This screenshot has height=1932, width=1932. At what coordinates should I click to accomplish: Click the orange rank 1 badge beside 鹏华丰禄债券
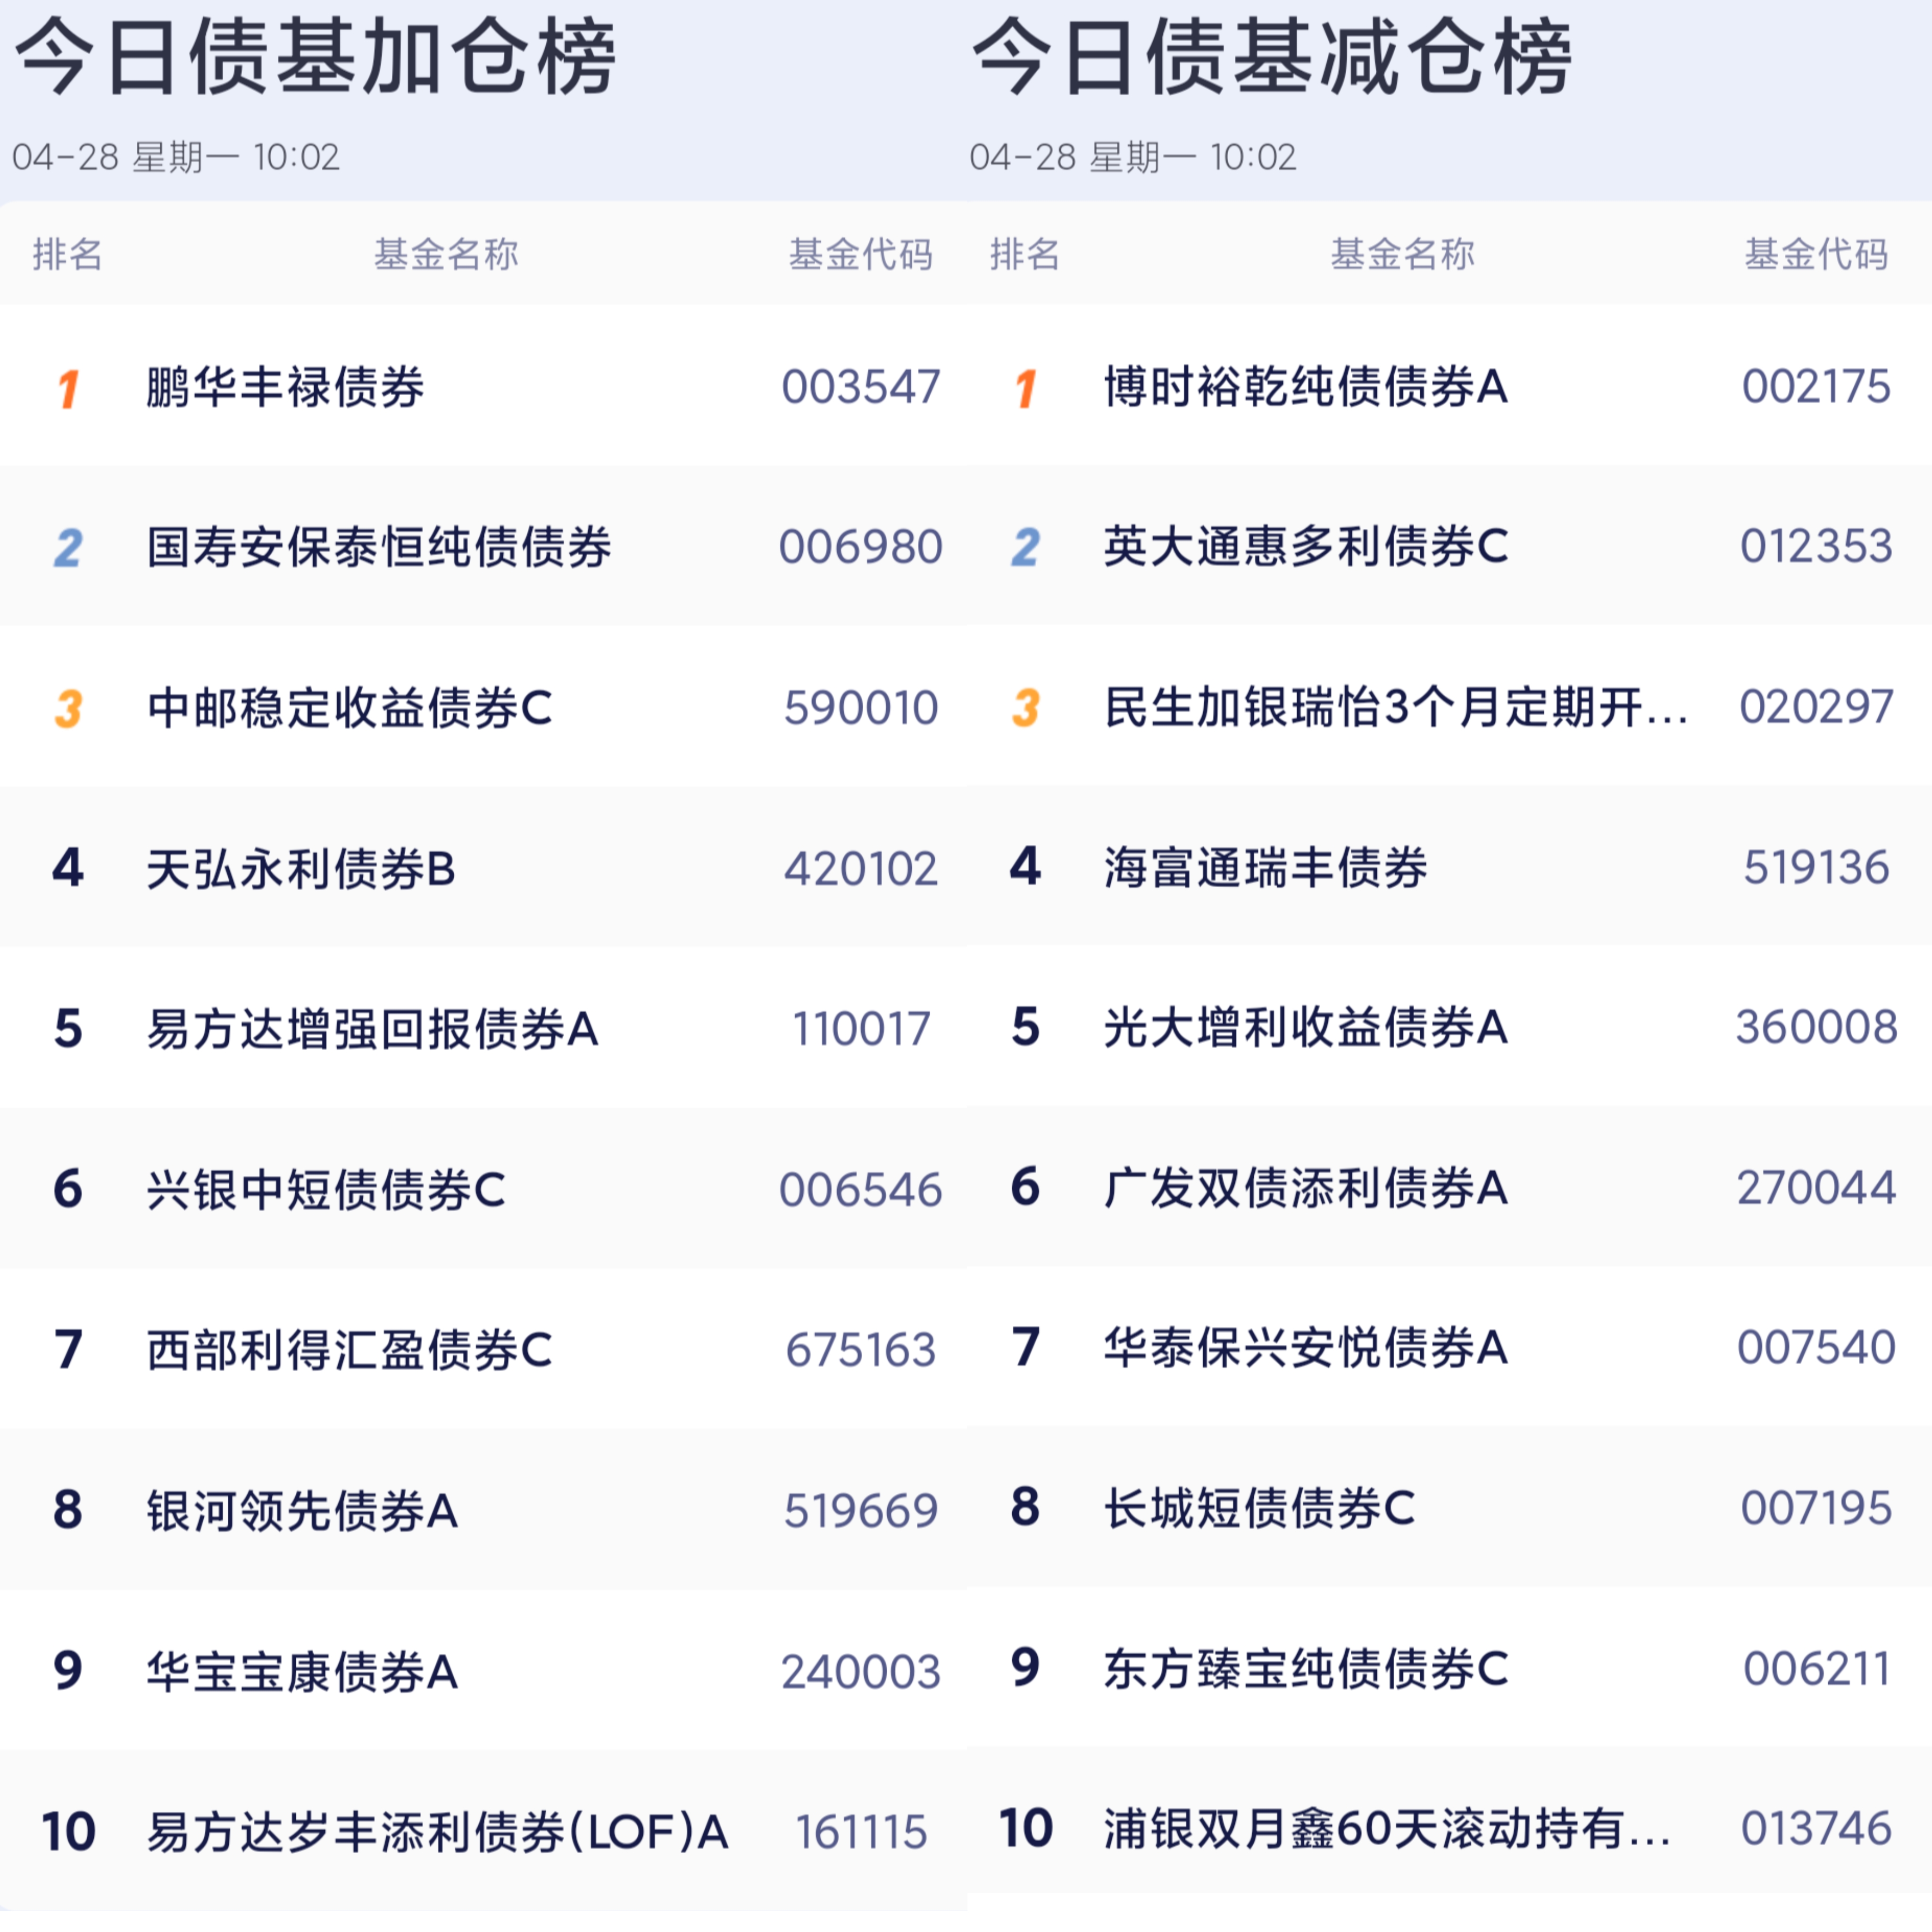[68, 389]
